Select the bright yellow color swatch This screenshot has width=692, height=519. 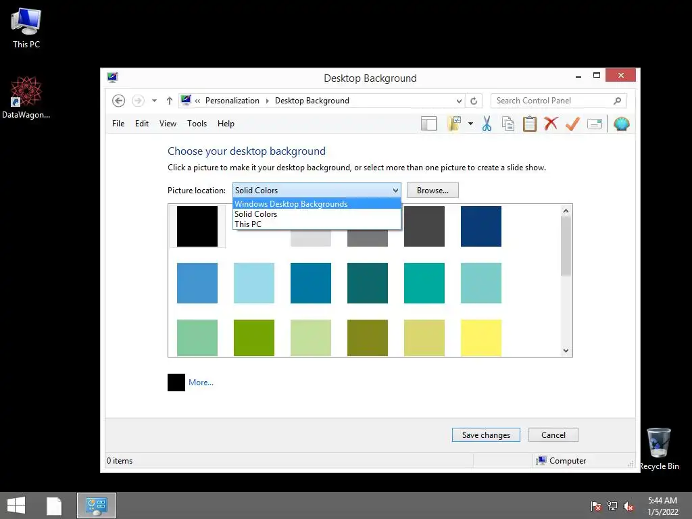481,338
